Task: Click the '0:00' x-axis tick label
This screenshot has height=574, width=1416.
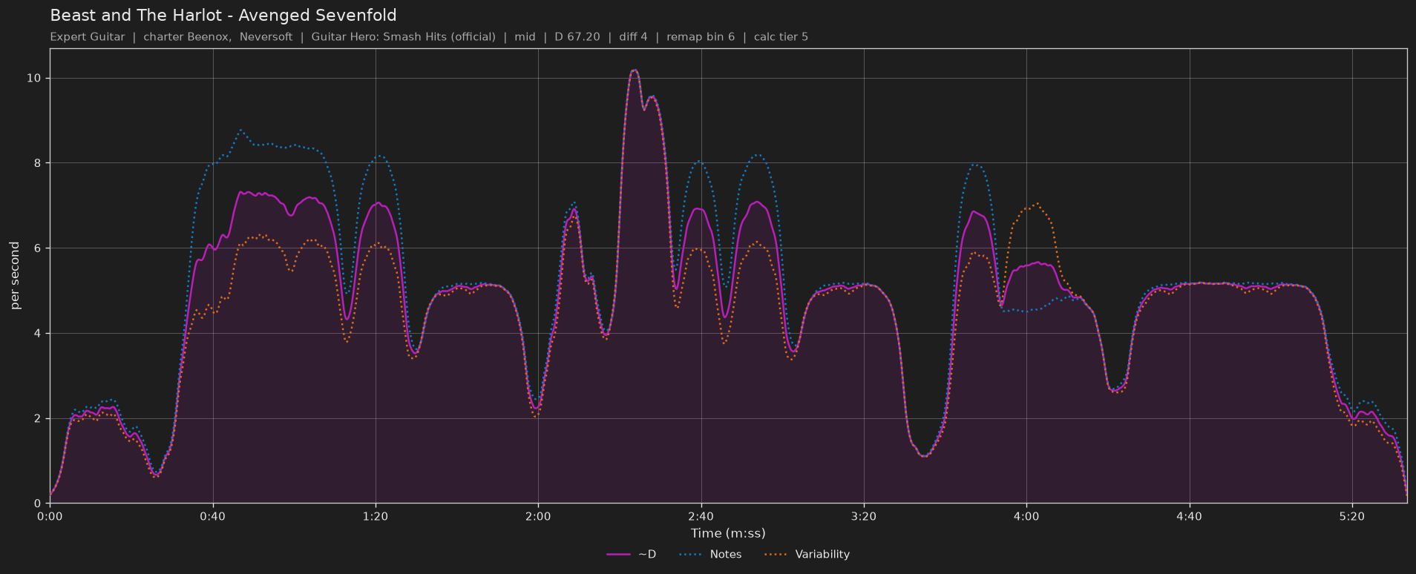Action: (x=50, y=516)
